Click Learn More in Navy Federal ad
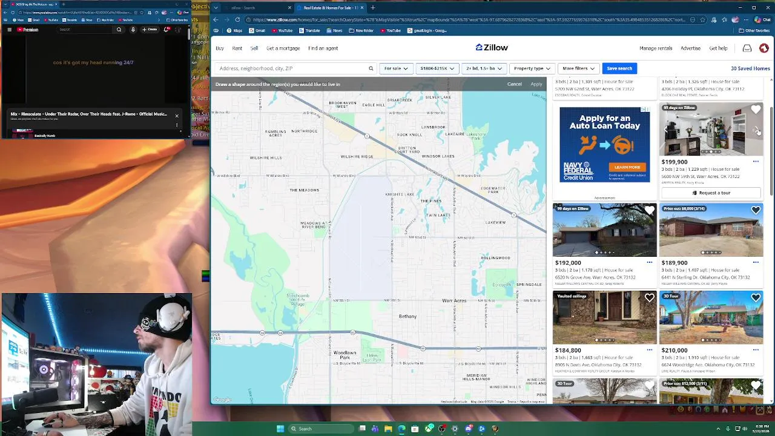This screenshot has height=436, width=775. tap(627, 167)
